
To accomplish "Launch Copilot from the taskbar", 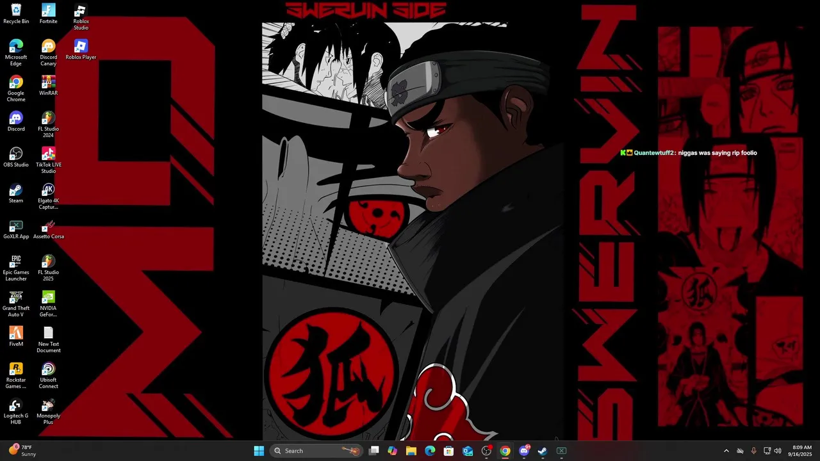I will [x=393, y=451].
